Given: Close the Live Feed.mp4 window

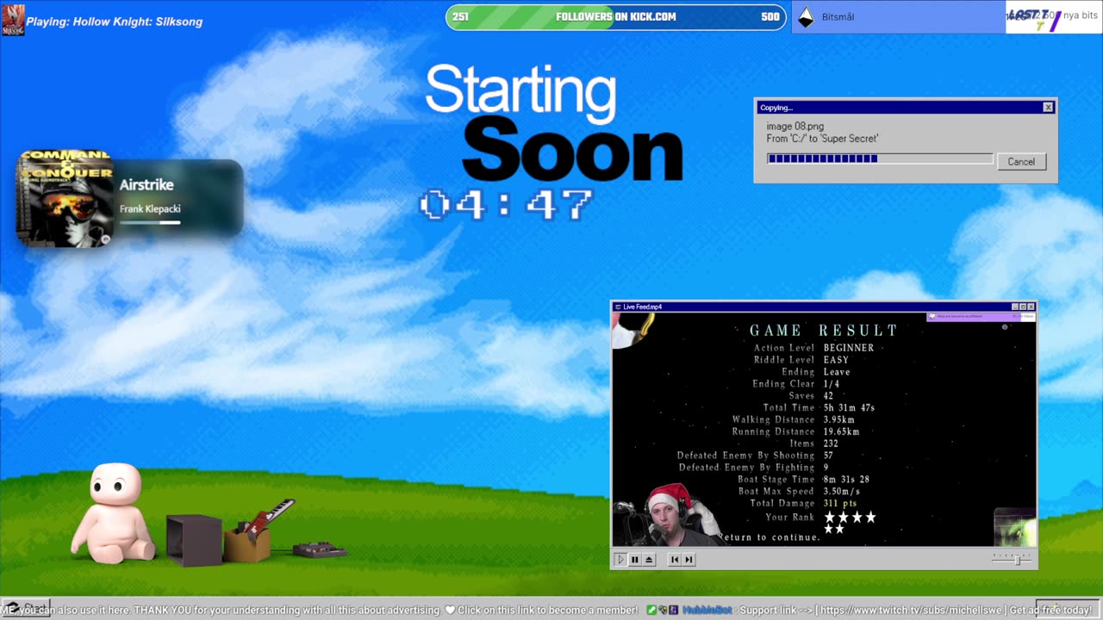Looking at the screenshot, I should (1031, 307).
